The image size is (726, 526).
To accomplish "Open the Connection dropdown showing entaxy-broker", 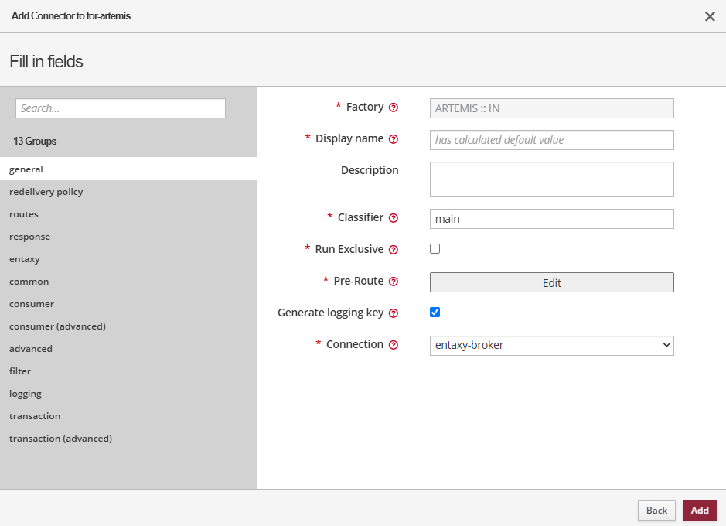I will click(x=551, y=345).
